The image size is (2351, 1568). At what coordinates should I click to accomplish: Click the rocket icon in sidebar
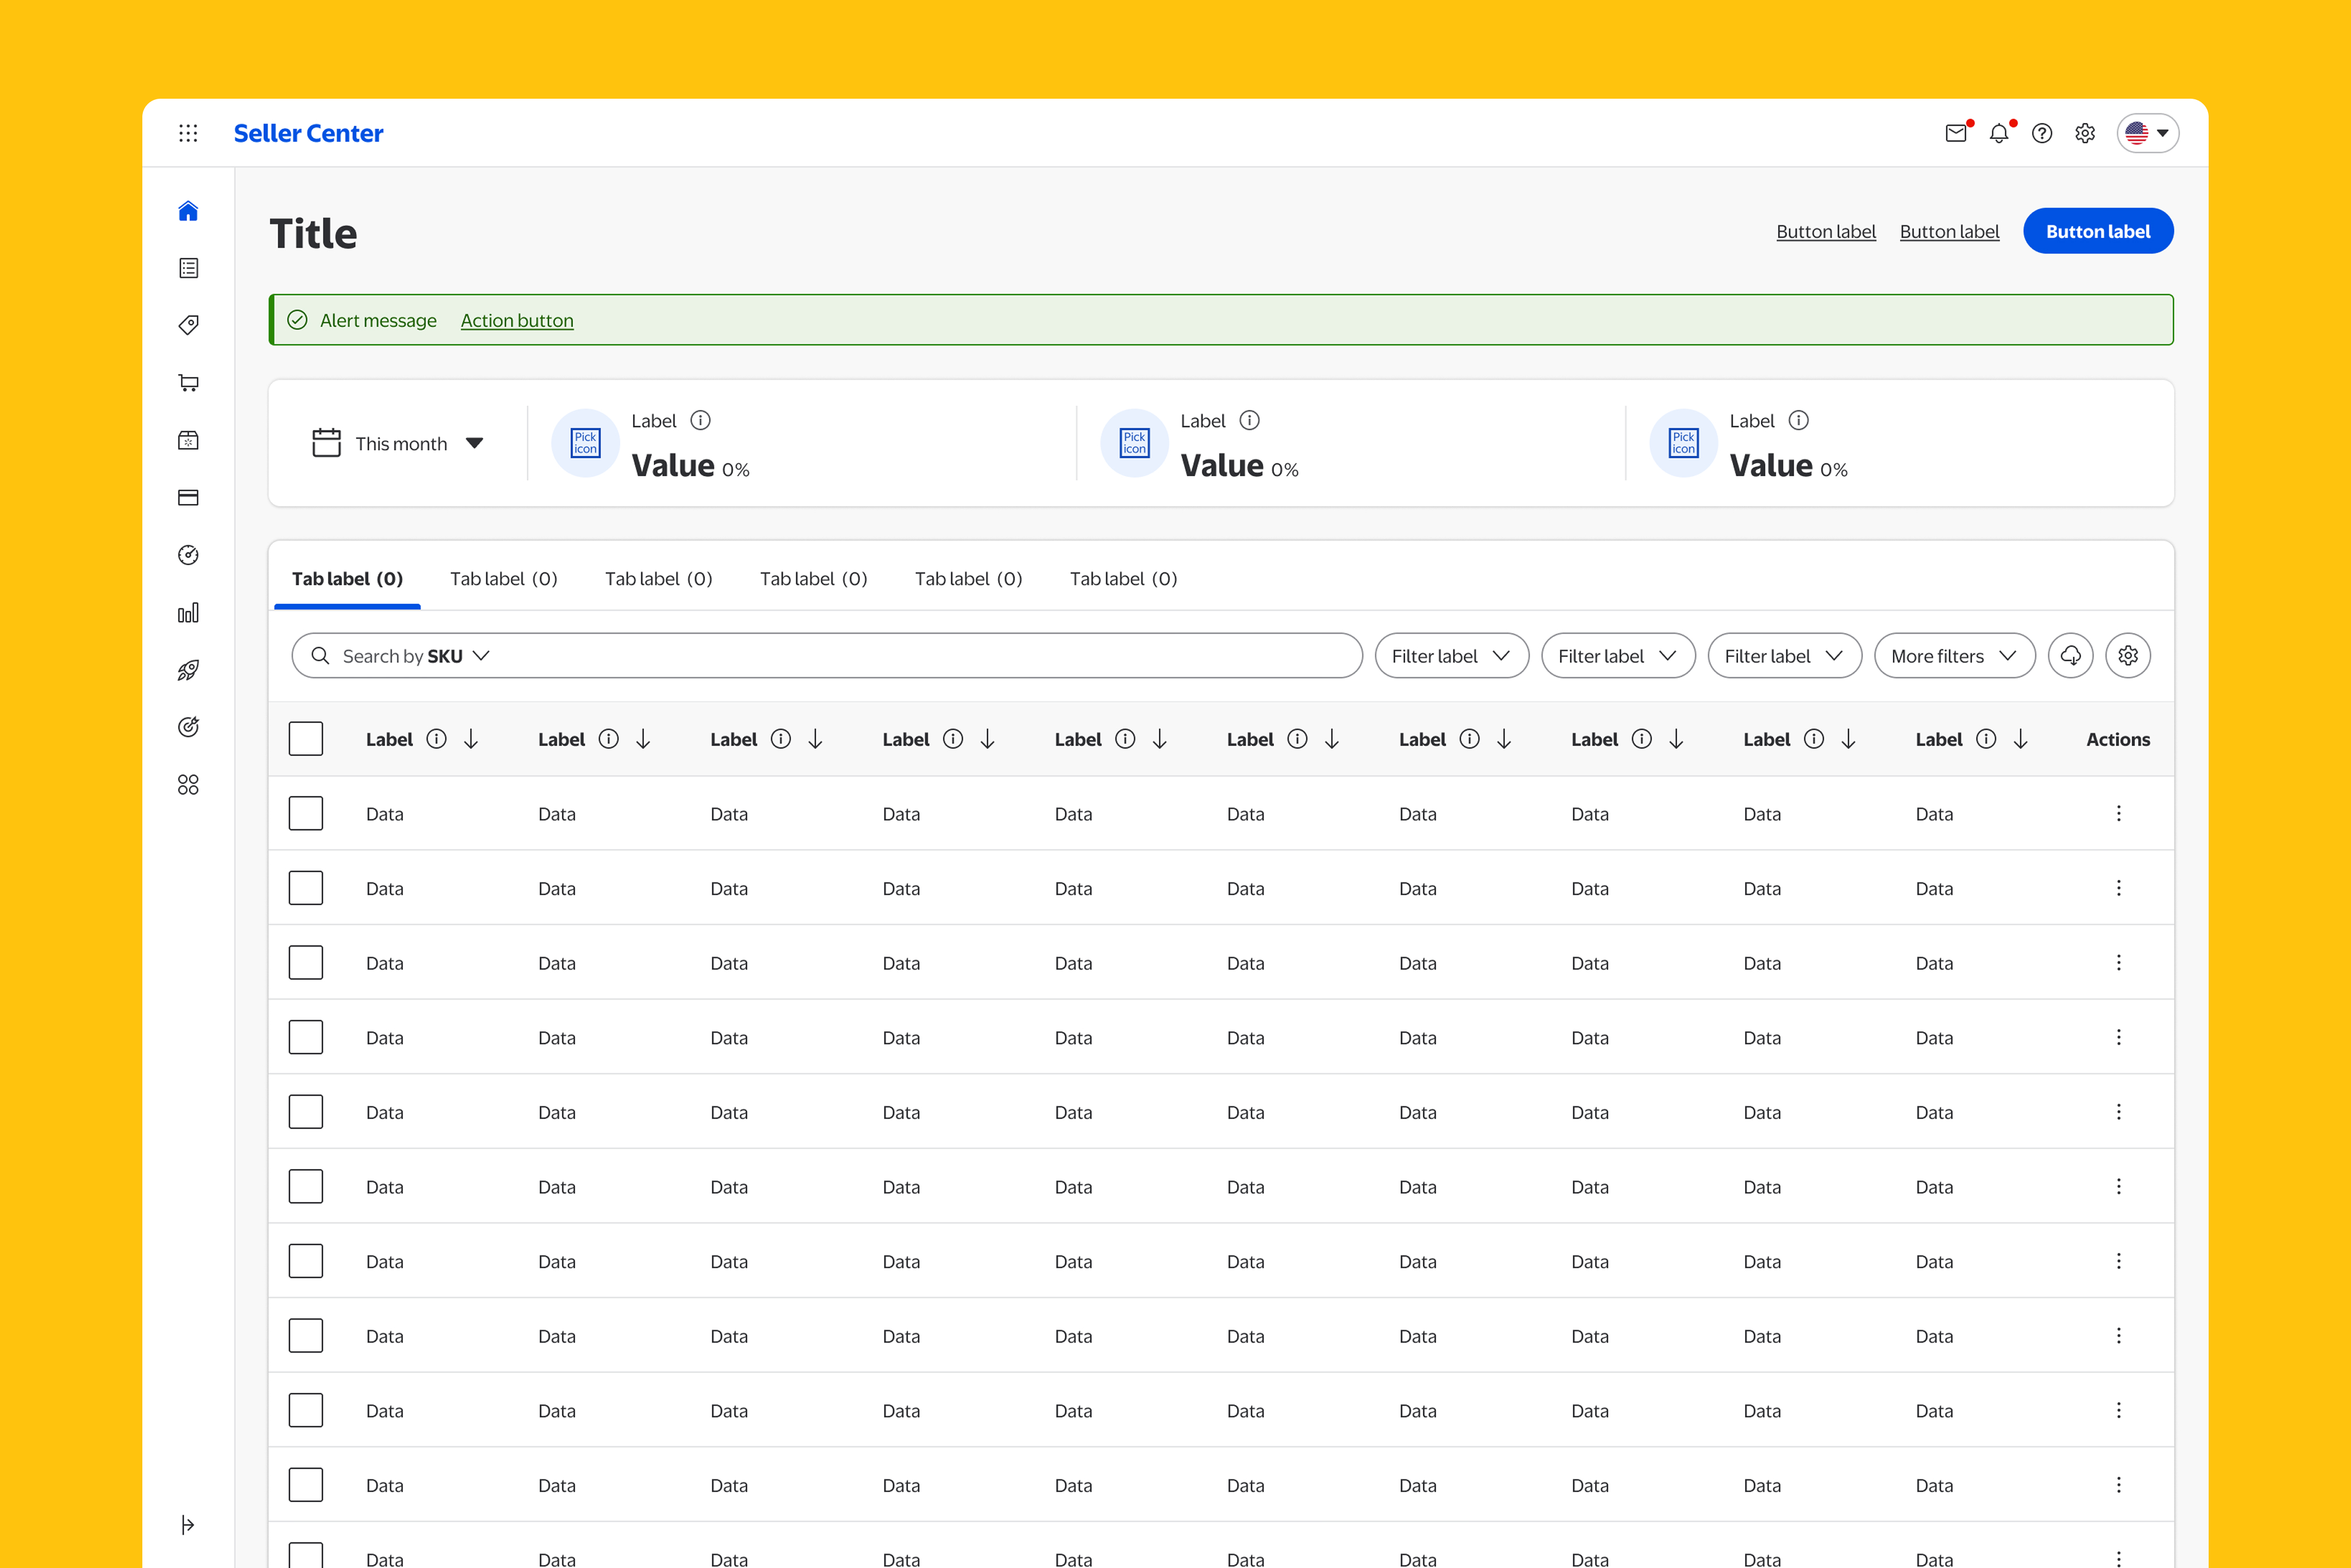(188, 670)
